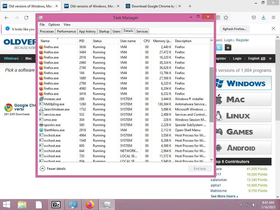Viewport: 280px width, 210px height.
Task: Dismiss the Refresh Firefox notification bar
Action: pyautogui.click(x=273, y=28)
